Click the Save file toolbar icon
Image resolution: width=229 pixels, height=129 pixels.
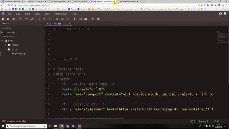(x=8, y=19)
